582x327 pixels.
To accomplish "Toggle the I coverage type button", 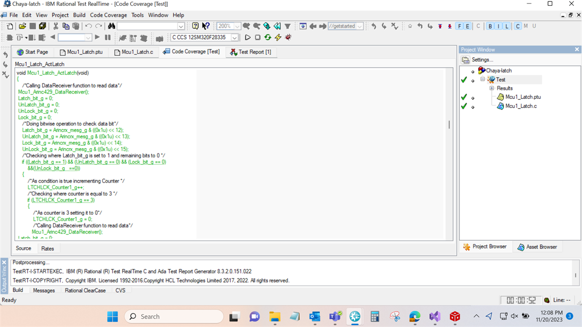I will pyautogui.click(x=499, y=26).
